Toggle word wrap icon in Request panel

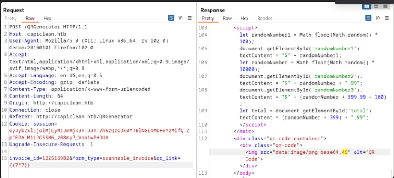(171, 18)
